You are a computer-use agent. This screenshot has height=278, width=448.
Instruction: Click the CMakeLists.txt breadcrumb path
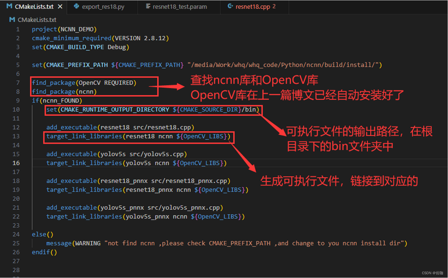tap(37, 20)
